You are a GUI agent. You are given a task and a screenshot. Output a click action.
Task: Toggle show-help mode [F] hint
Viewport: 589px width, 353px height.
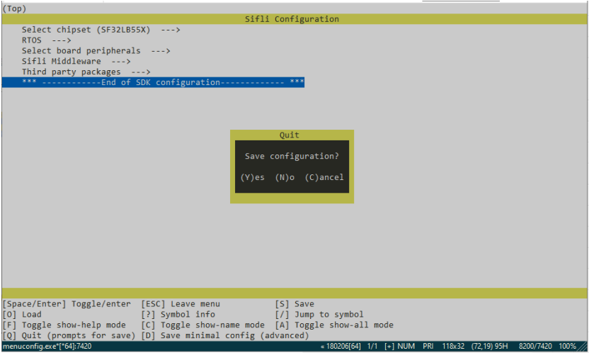(x=64, y=325)
